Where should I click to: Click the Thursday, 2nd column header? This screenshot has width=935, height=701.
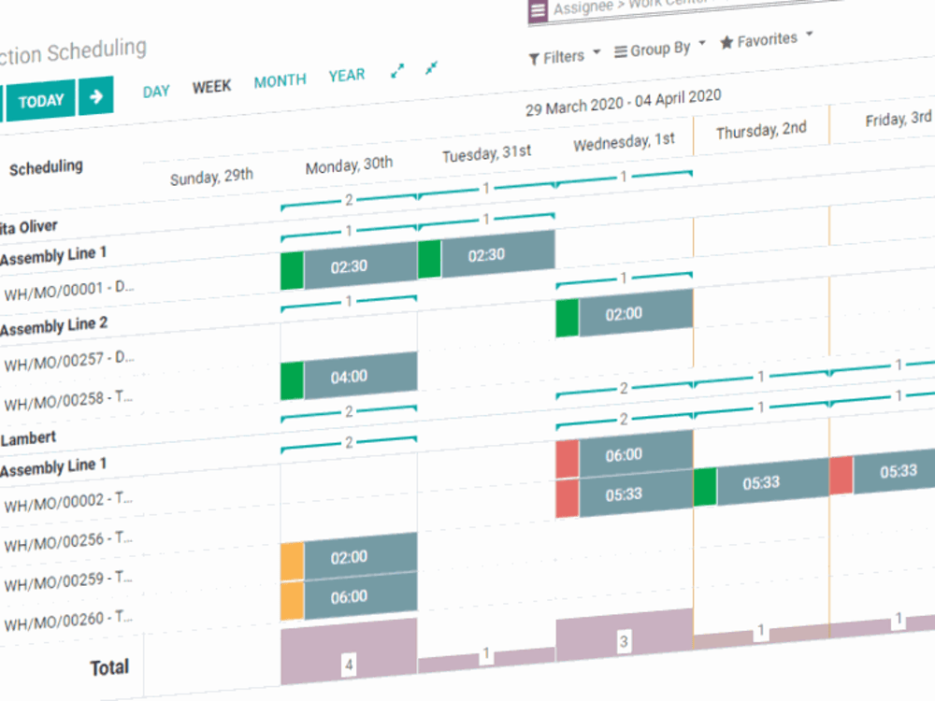pos(761,130)
